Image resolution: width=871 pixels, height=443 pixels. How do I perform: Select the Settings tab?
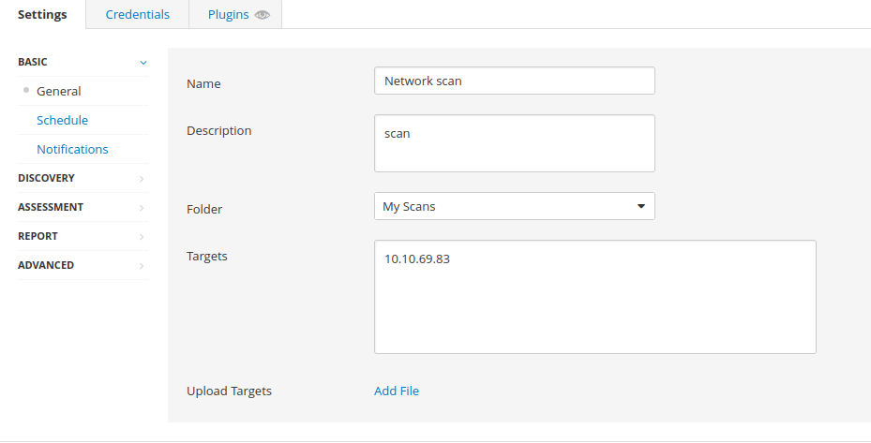[42, 14]
